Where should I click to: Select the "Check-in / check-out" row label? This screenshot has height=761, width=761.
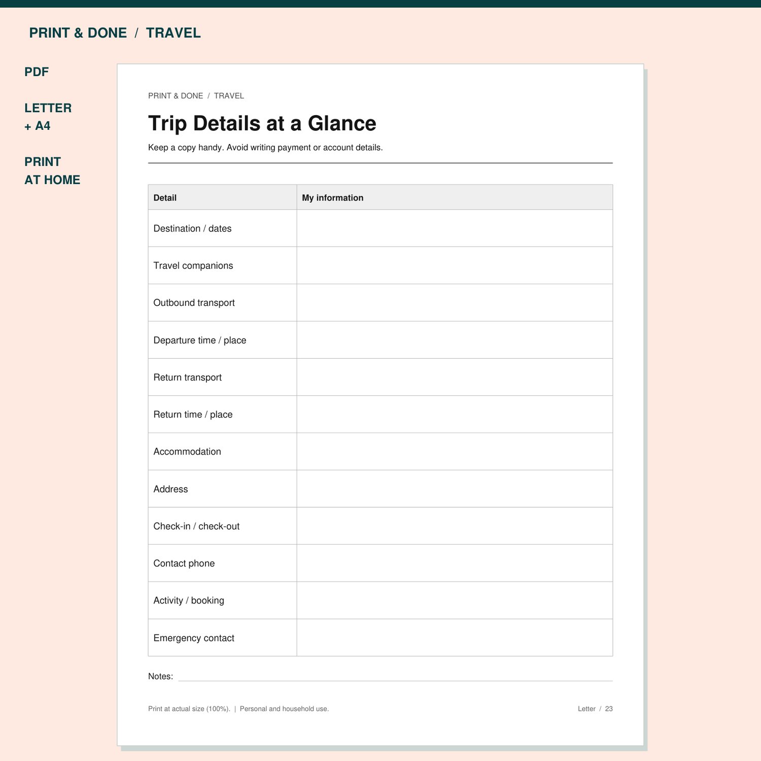[196, 526]
